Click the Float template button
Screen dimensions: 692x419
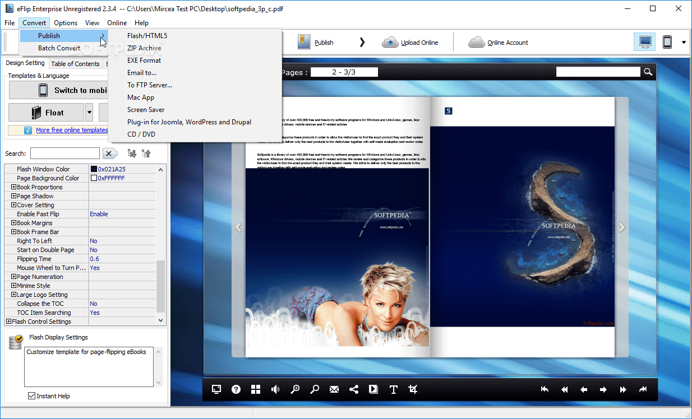47,113
